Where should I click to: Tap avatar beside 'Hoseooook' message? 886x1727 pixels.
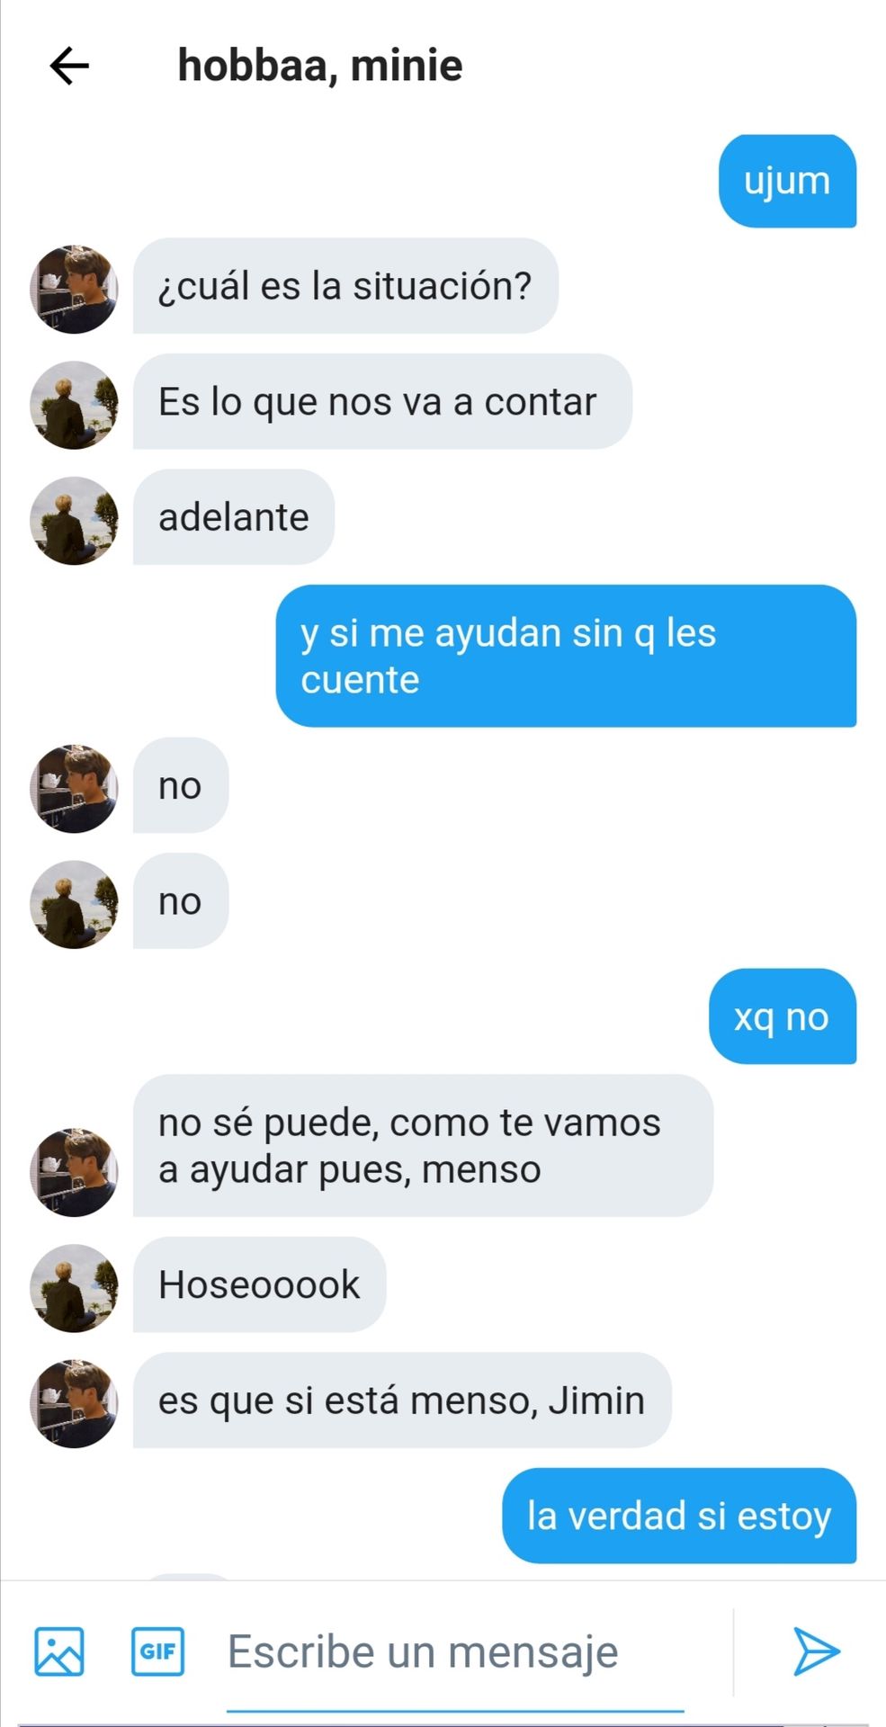point(74,1287)
